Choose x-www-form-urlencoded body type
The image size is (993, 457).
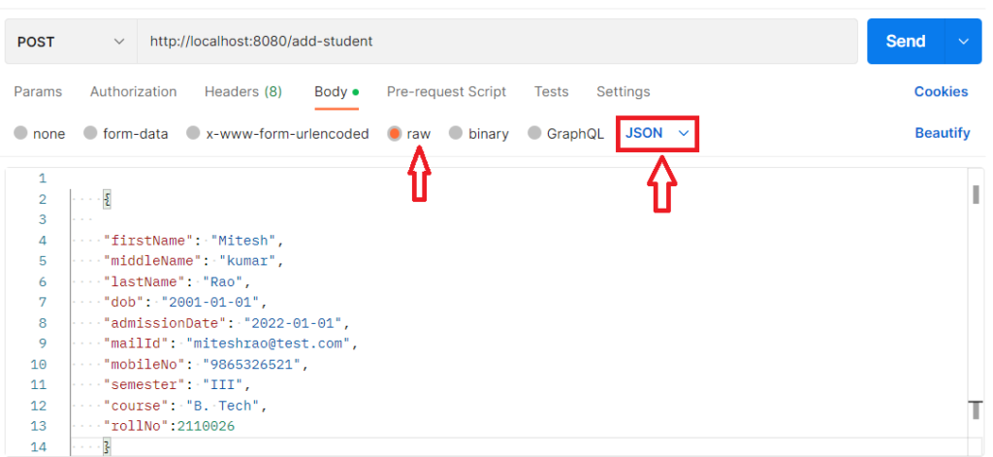[194, 134]
